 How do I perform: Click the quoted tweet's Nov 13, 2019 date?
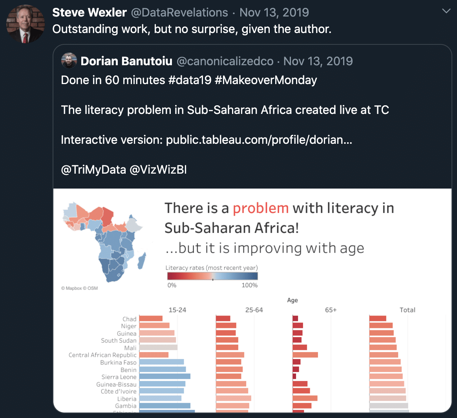tap(318, 61)
